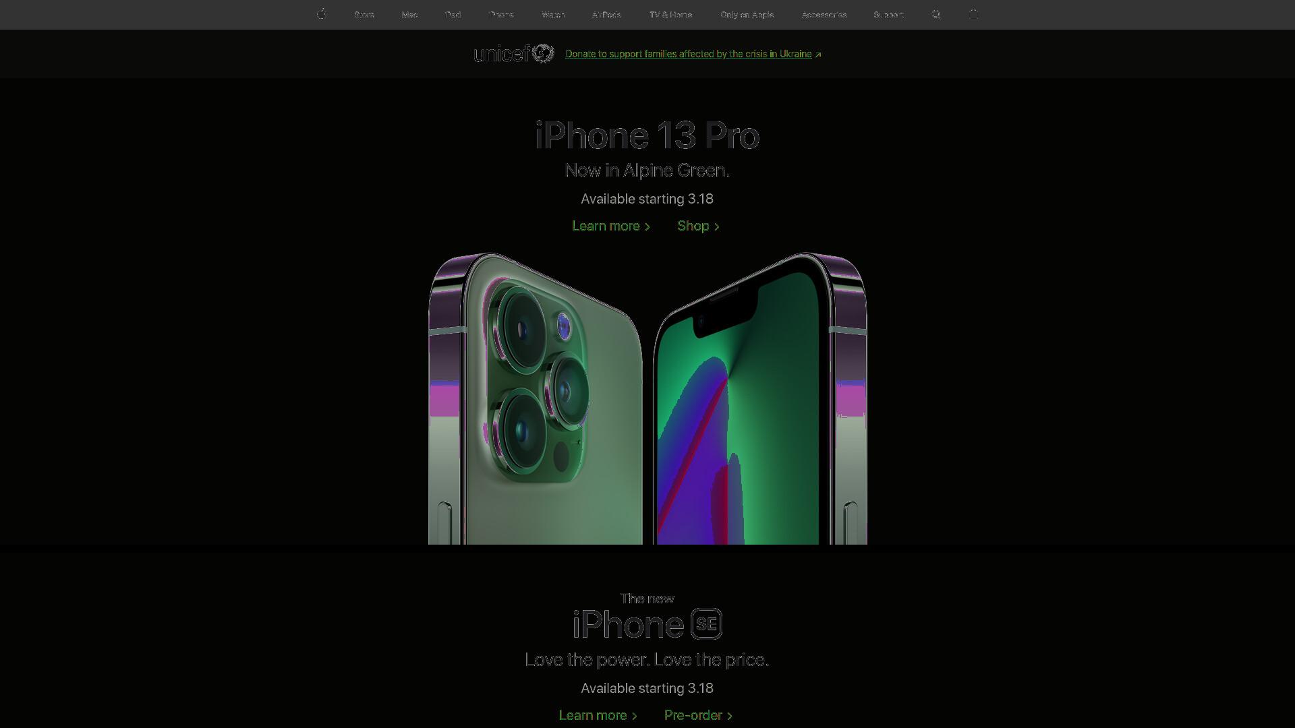Open the Mac menu item
Image resolution: width=1295 pixels, height=728 pixels.
click(409, 15)
